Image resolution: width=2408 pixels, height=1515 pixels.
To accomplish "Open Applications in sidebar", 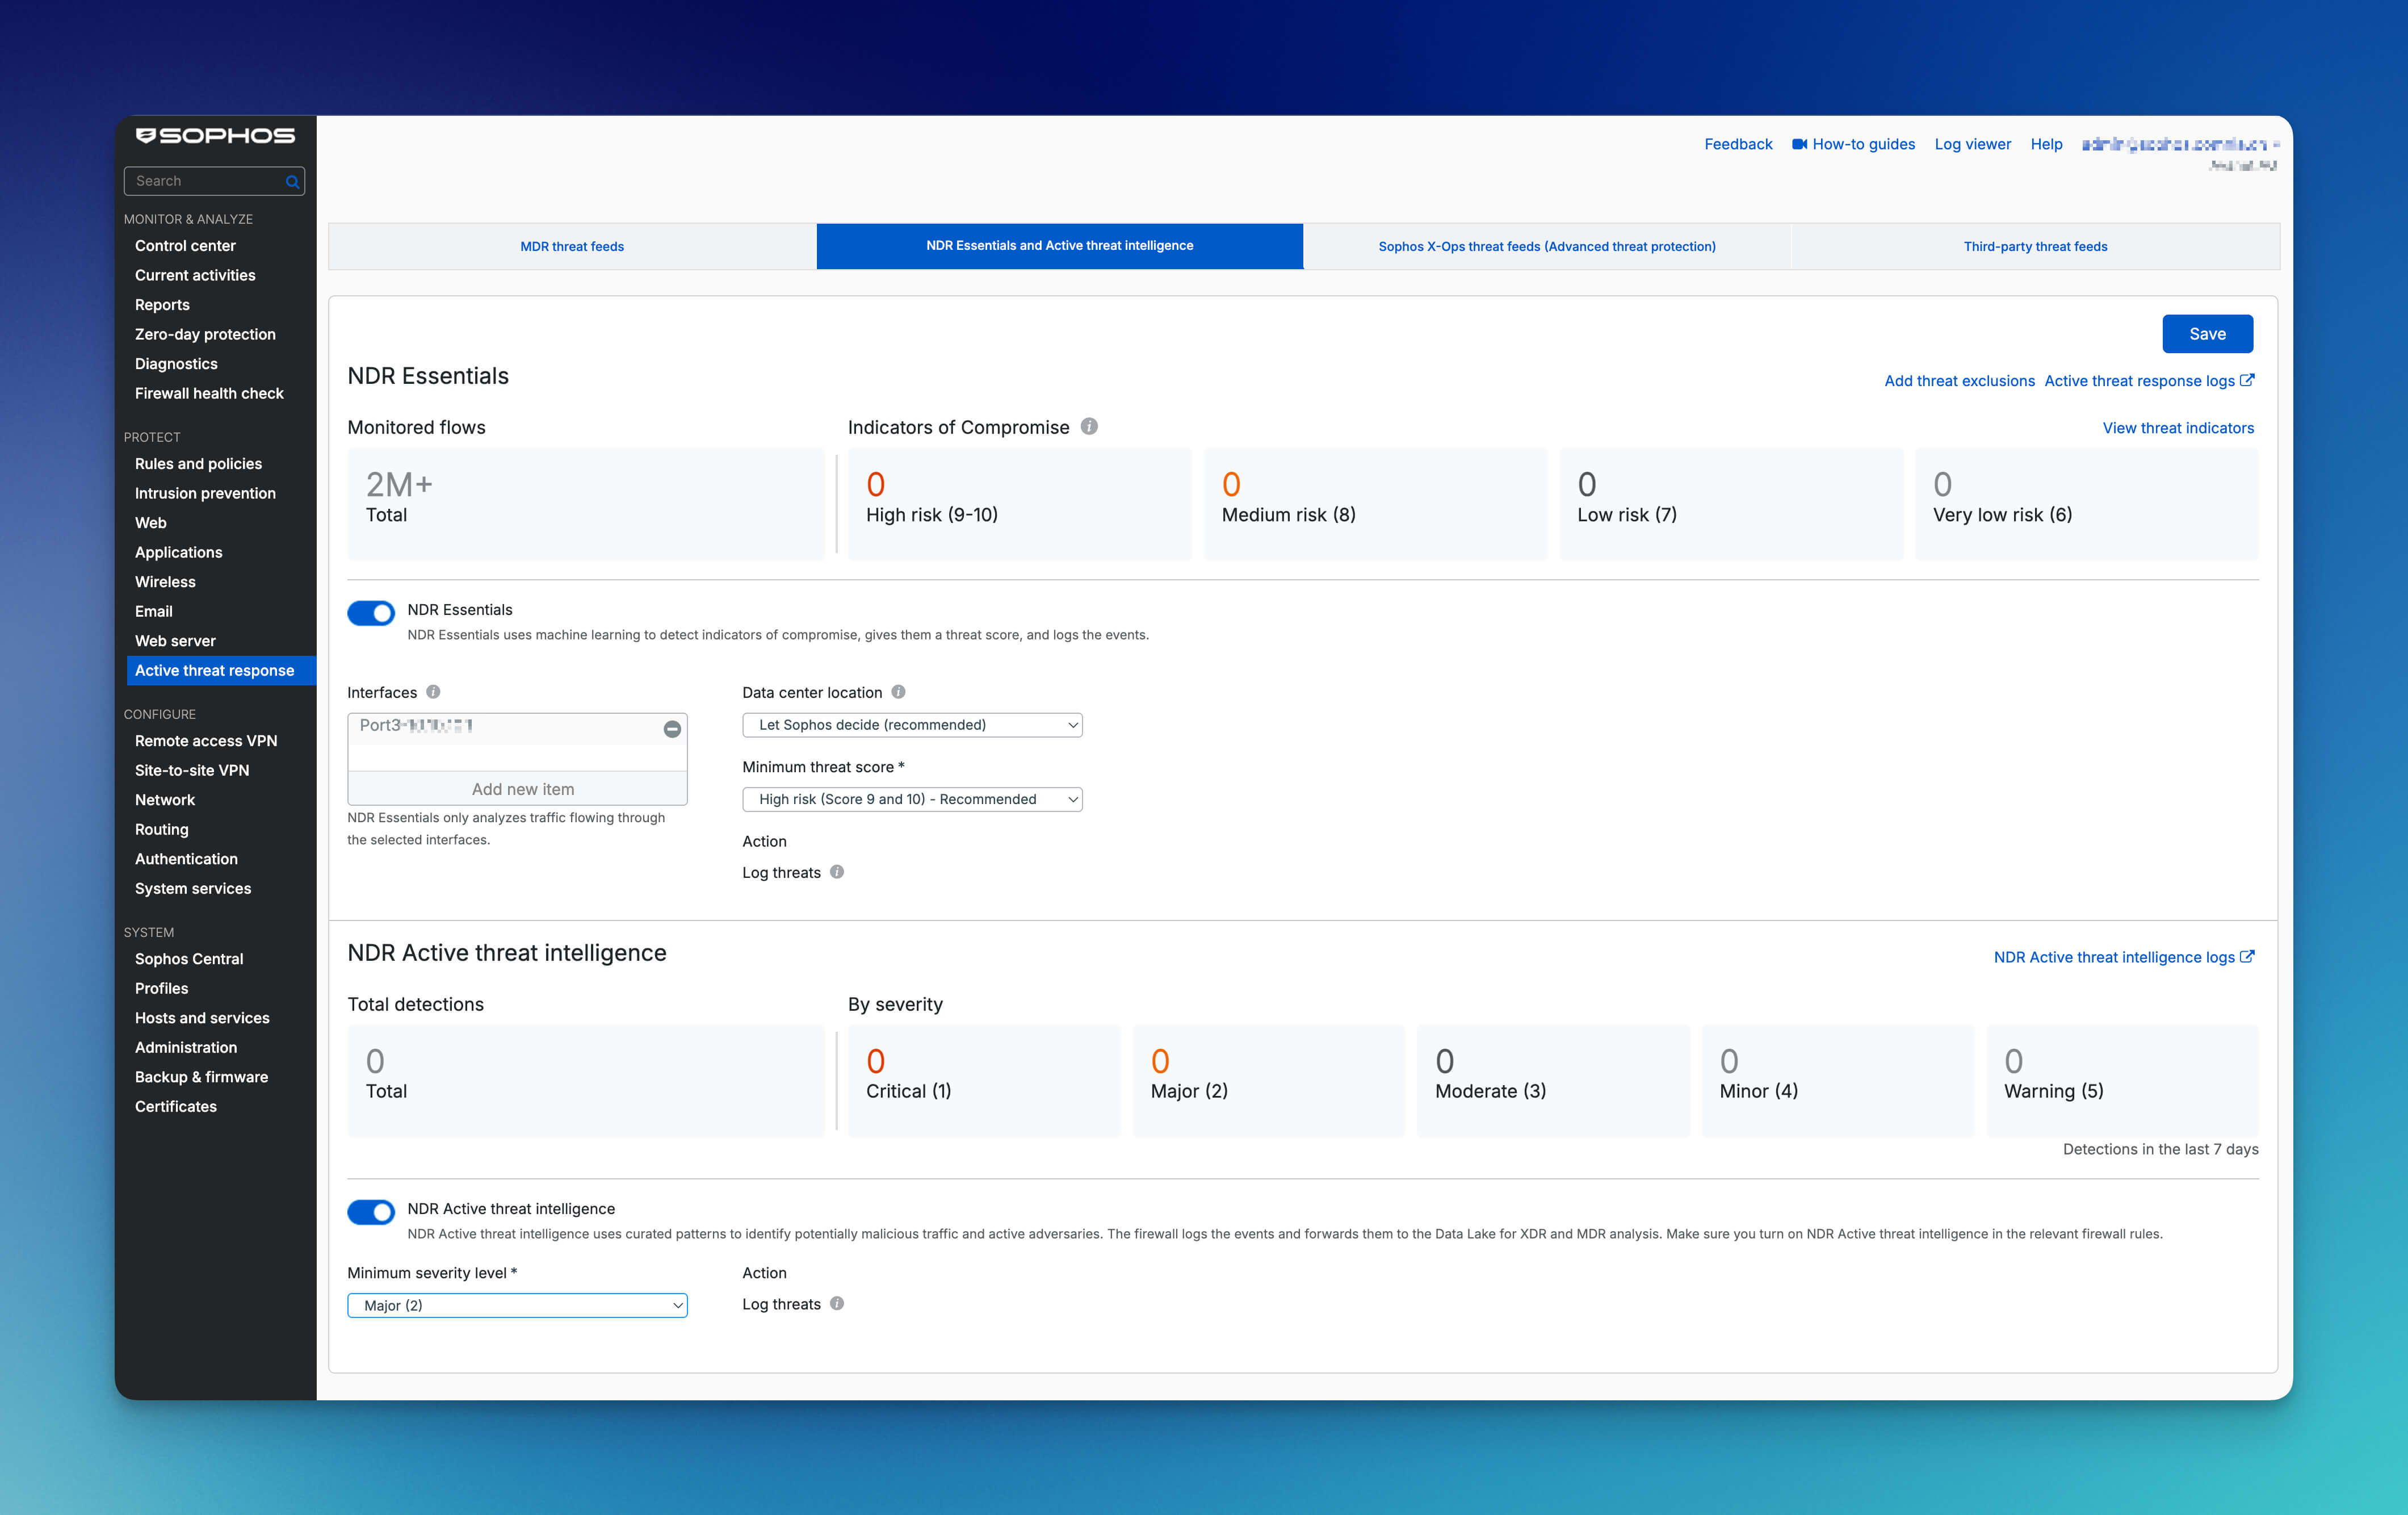I will 178,552.
